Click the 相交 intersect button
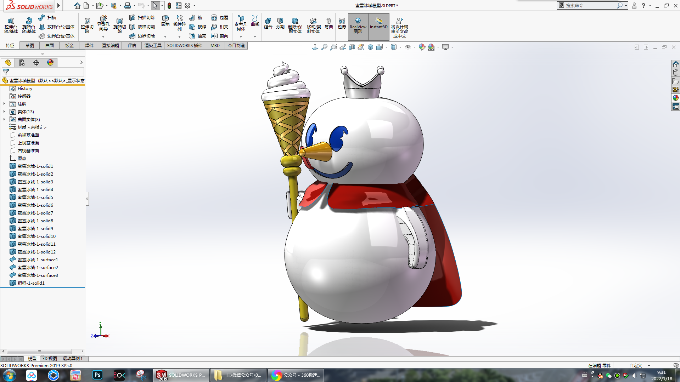The height and width of the screenshot is (382, 680). click(220, 27)
